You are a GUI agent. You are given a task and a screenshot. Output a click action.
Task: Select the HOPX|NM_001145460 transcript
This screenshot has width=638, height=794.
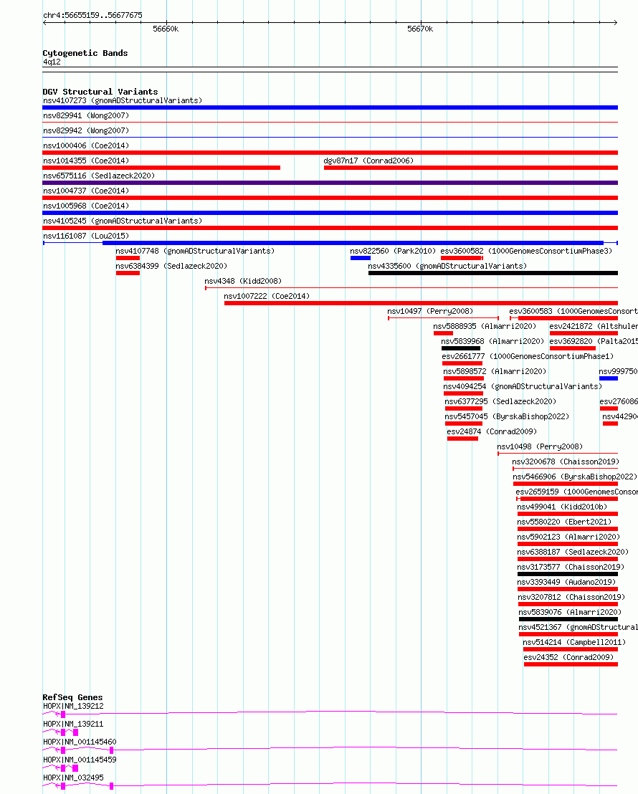coord(80,742)
